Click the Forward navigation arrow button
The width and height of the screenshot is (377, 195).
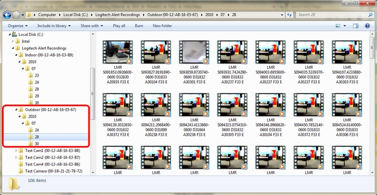(x=16, y=15)
